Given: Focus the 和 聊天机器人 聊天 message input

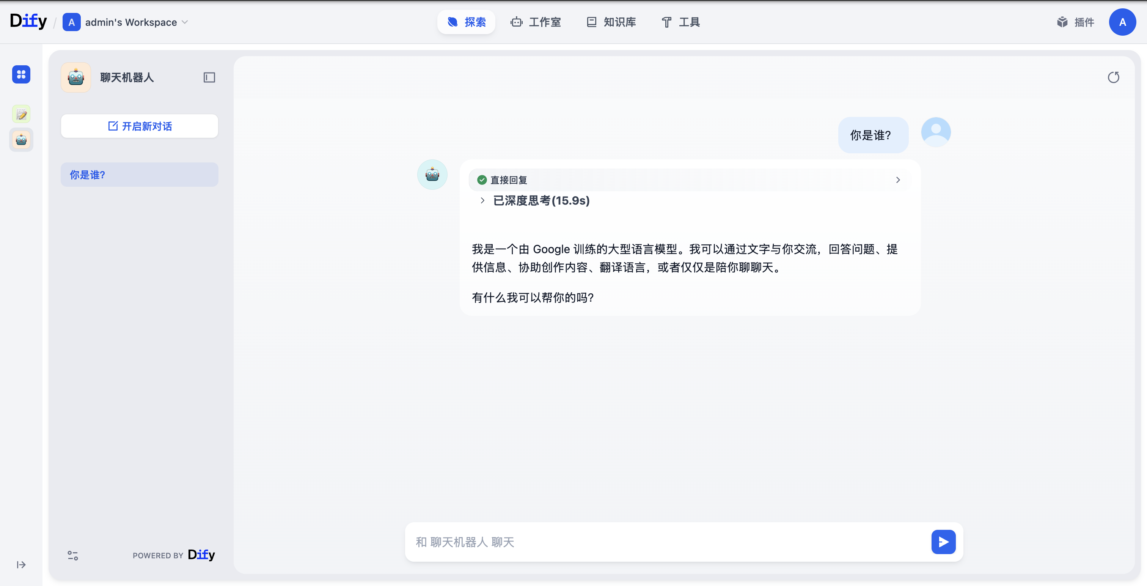Looking at the screenshot, I should pyautogui.click(x=668, y=542).
